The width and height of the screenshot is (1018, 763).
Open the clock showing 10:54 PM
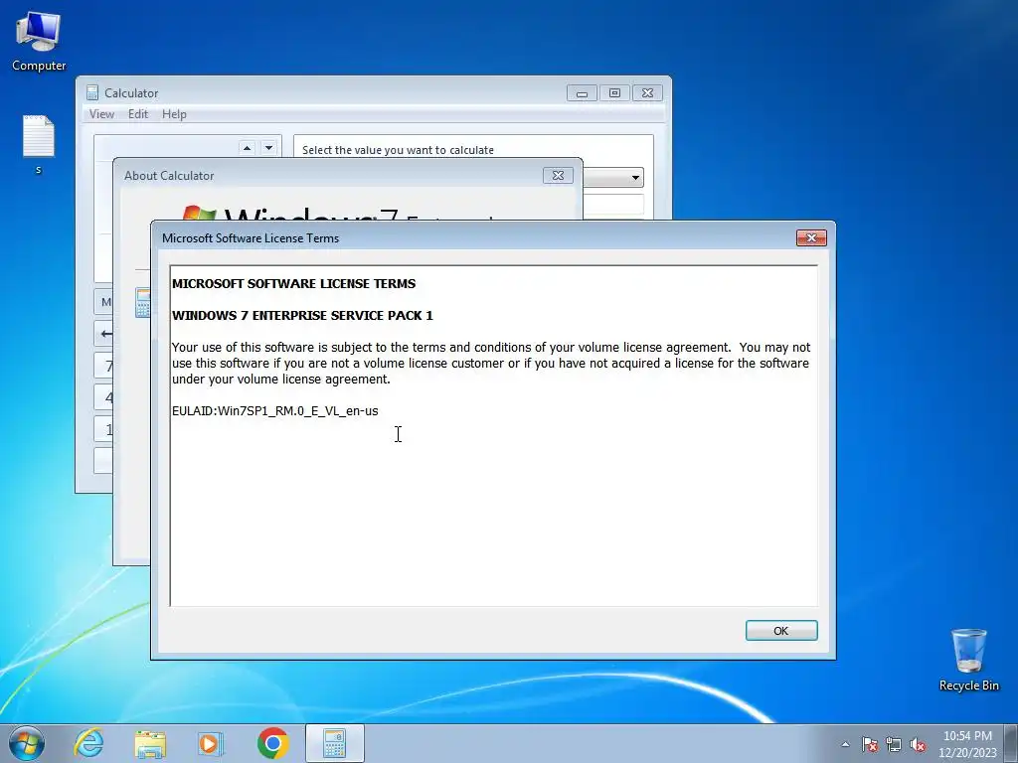click(x=967, y=744)
